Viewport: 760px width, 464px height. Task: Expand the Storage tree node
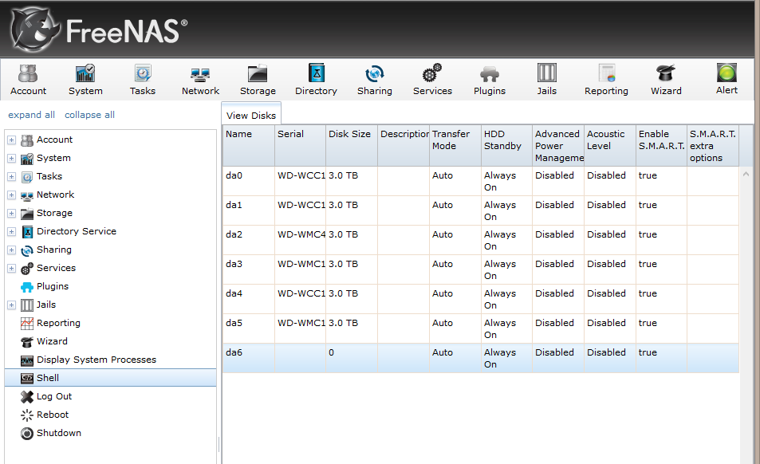click(12, 214)
